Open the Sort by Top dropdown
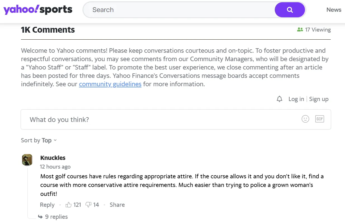The width and height of the screenshot is (345, 221). pyautogui.click(x=39, y=140)
